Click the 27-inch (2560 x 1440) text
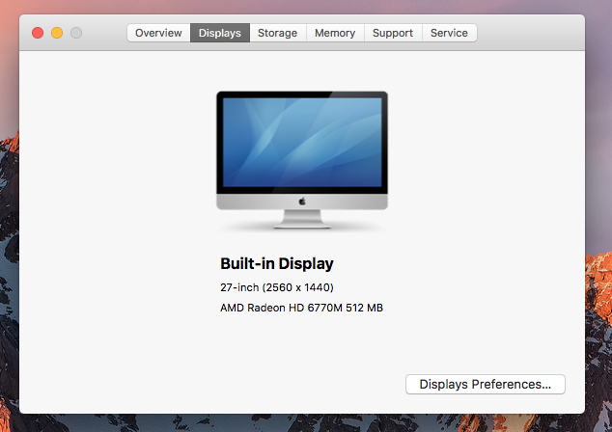The height and width of the screenshot is (432, 612). [x=277, y=287]
